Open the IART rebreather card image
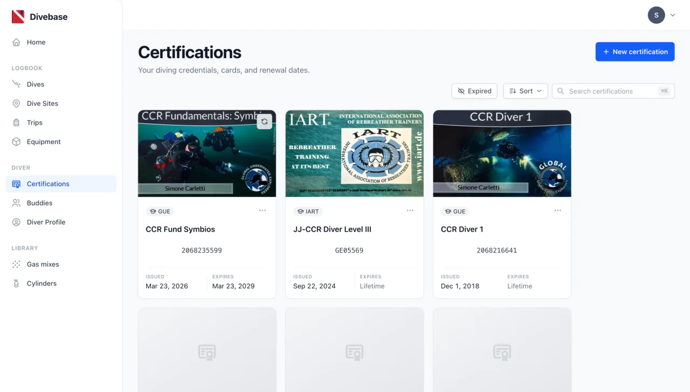 point(355,153)
